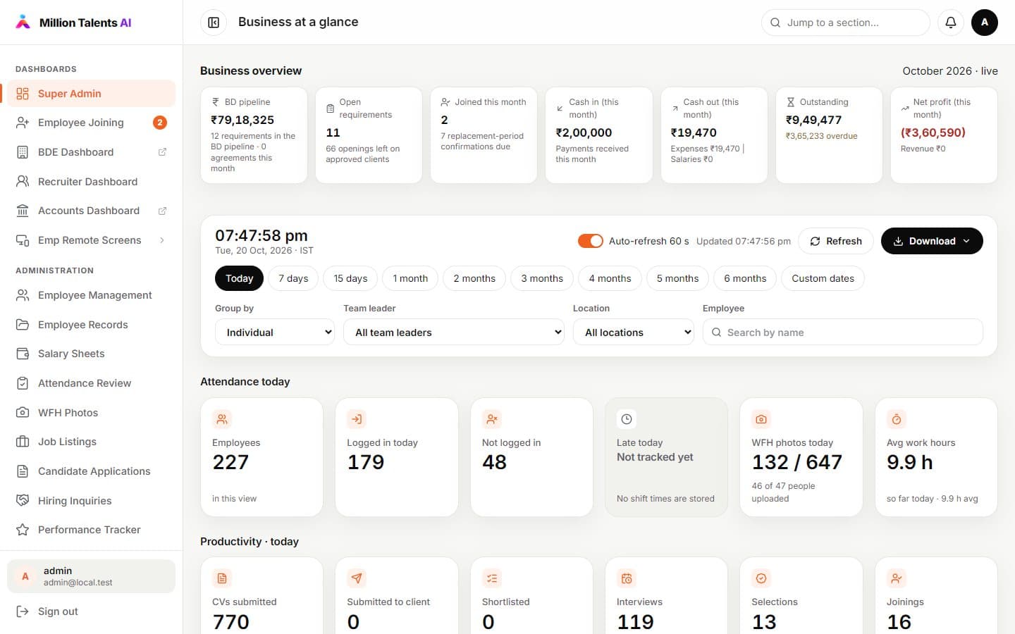Viewport: 1015px width, 634px height.
Task: Select the 6 months range tab
Action: pos(745,278)
